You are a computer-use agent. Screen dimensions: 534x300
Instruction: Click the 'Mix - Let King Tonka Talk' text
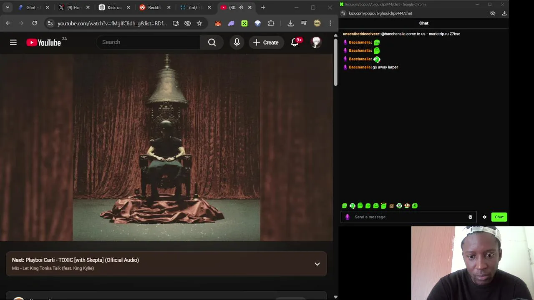click(53, 268)
